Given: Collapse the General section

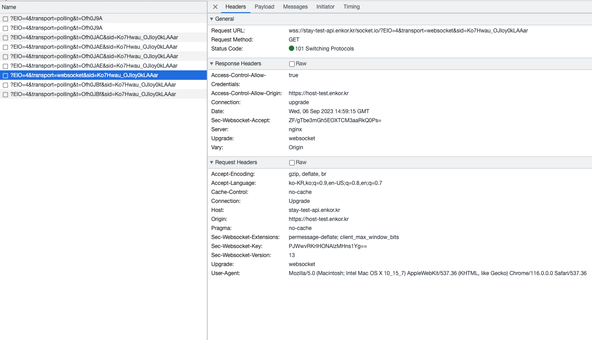Looking at the screenshot, I should pyautogui.click(x=212, y=19).
